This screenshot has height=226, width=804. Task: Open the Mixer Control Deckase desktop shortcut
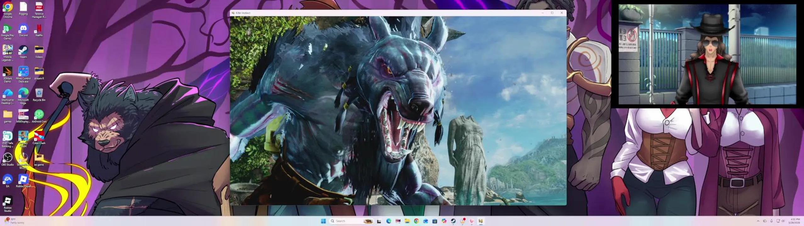[23, 75]
